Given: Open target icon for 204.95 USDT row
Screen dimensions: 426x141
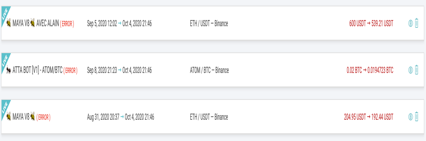Looking at the screenshot, I should coord(410,117).
